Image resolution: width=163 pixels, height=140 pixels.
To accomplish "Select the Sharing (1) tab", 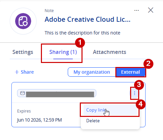I will 63,52.
